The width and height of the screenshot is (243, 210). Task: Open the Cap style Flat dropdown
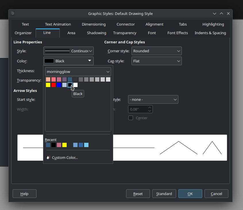157,61
